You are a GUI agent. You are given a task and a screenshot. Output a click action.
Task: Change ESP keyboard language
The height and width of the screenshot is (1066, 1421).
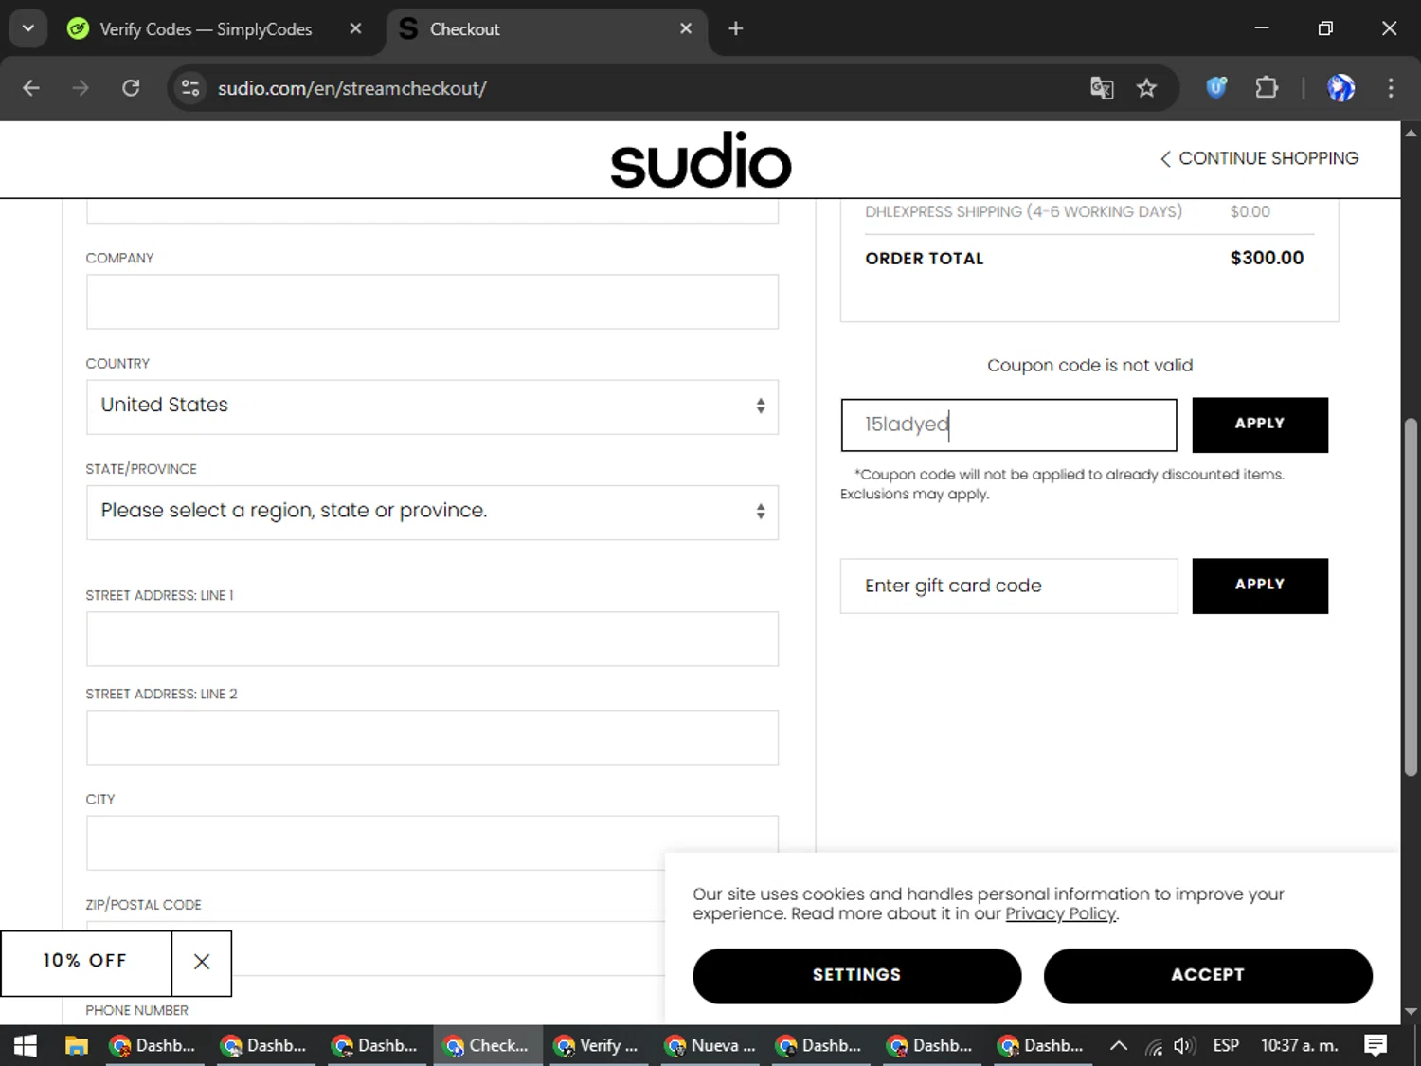coord(1226,1045)
